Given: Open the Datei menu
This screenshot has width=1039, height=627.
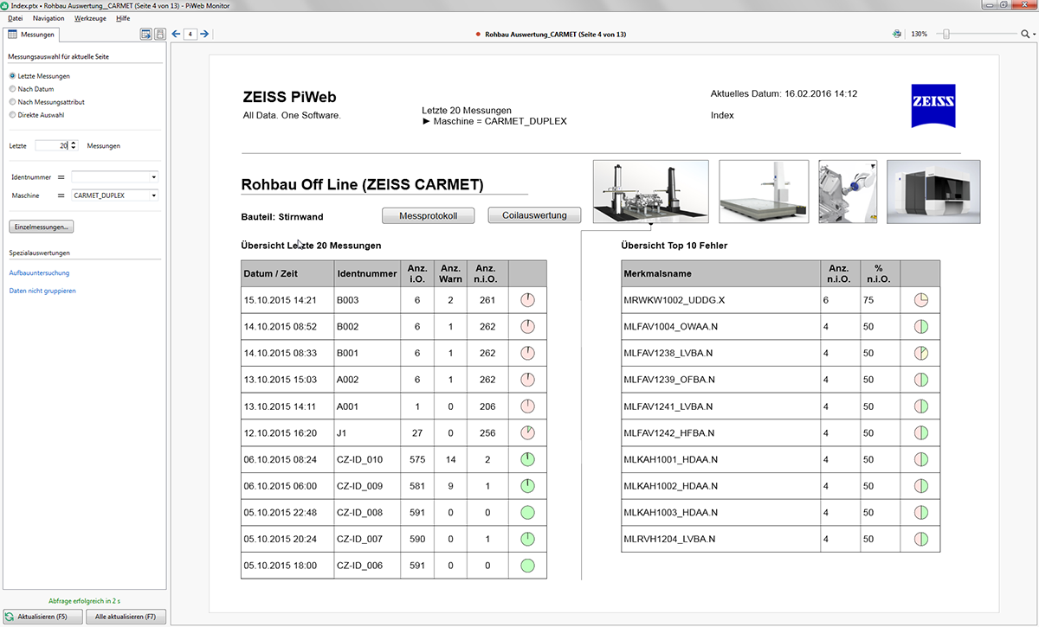Looking at the screenshot, I should click(x=16, y=18).
